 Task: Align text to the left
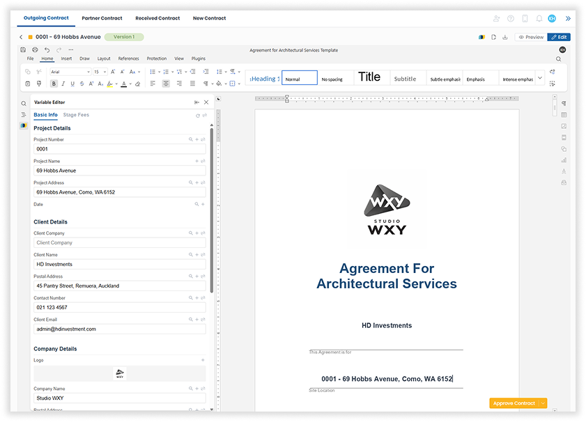[x=153, y=84]
